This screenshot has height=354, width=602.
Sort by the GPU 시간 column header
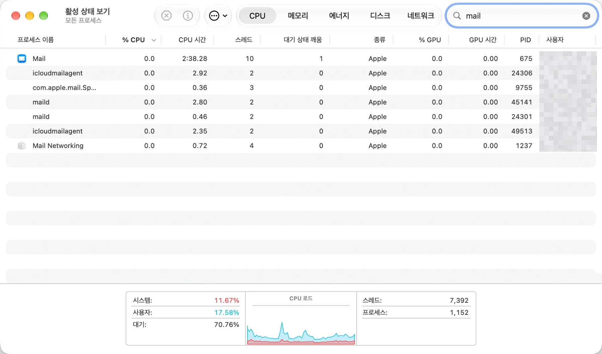(x=483, y=40)
